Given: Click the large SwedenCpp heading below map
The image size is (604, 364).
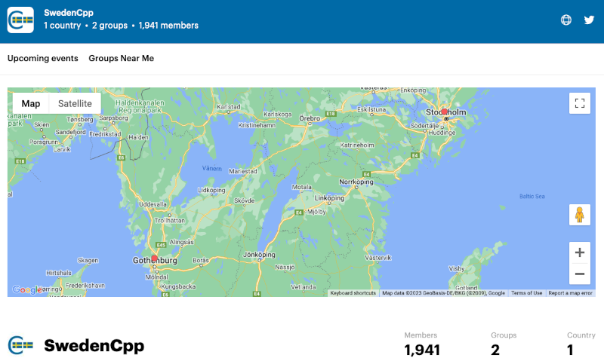Looking at the screenshot, I should click(x=94, y=346).
